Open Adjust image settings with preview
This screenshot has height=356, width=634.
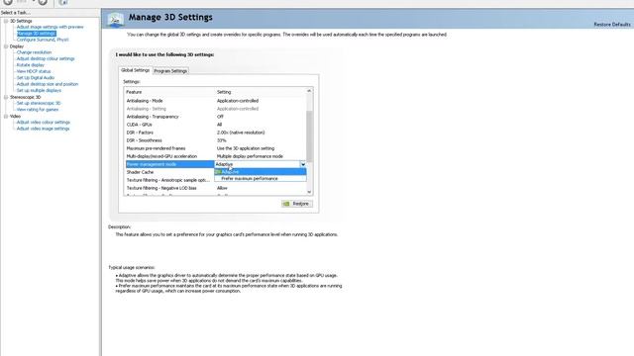pos(50,27)
